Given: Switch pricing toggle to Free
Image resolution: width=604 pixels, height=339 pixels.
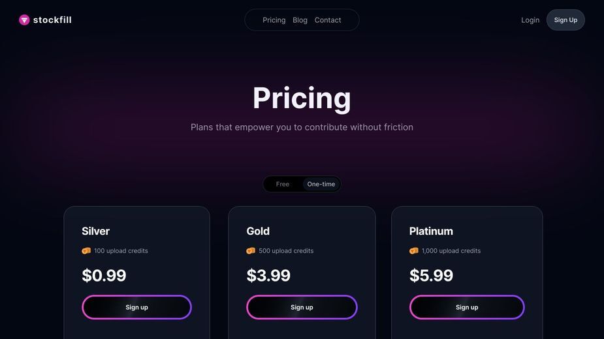Looking at the screenshot, I should pyautogui.click(x=282, y=184).
